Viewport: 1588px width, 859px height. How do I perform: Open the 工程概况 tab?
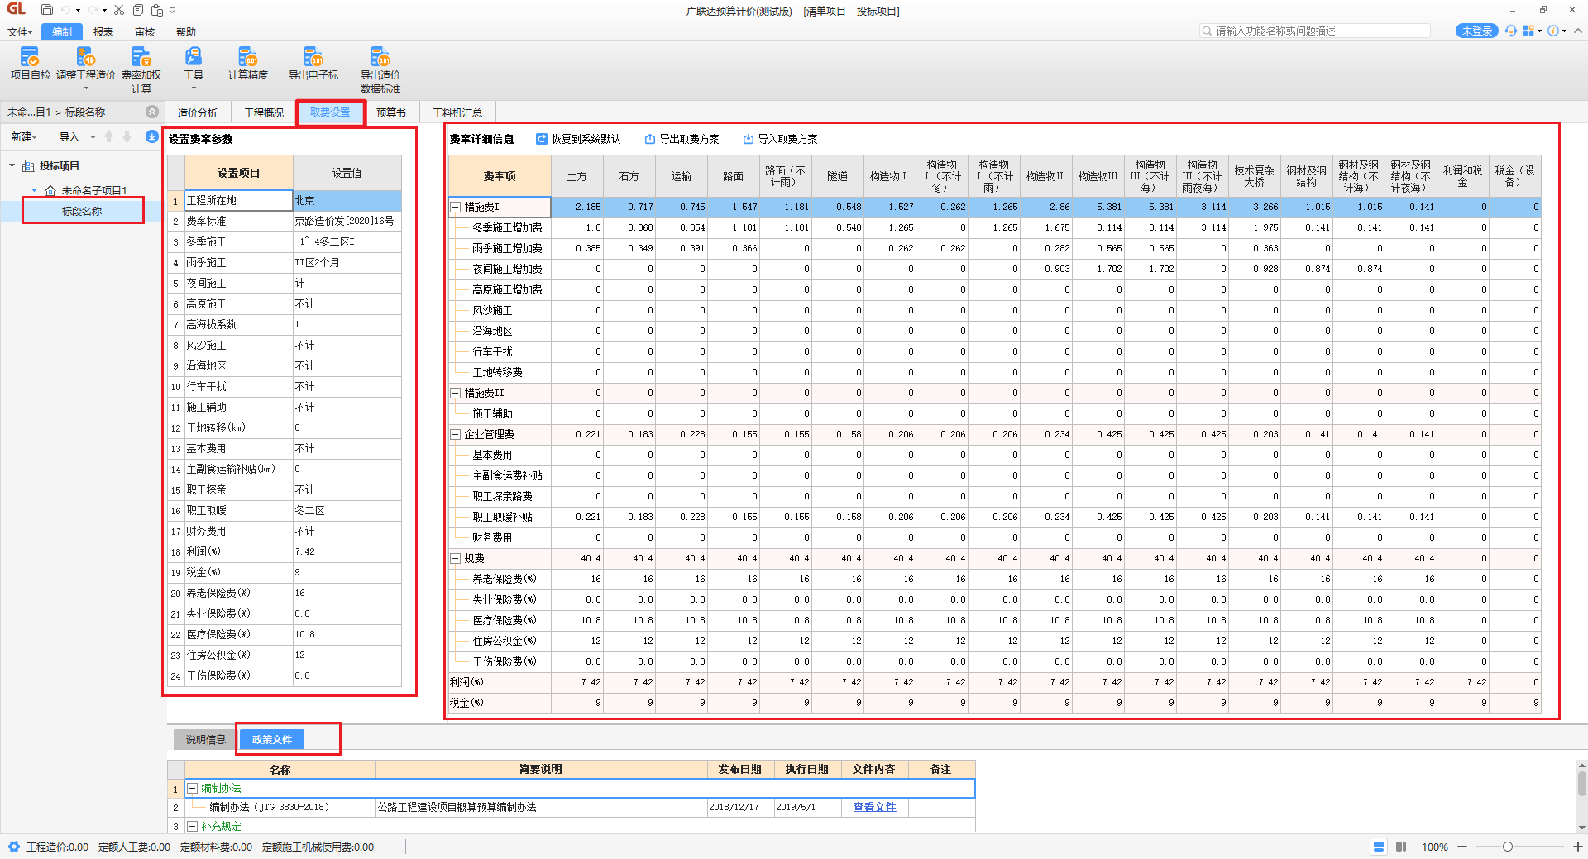tap(264, 112)
